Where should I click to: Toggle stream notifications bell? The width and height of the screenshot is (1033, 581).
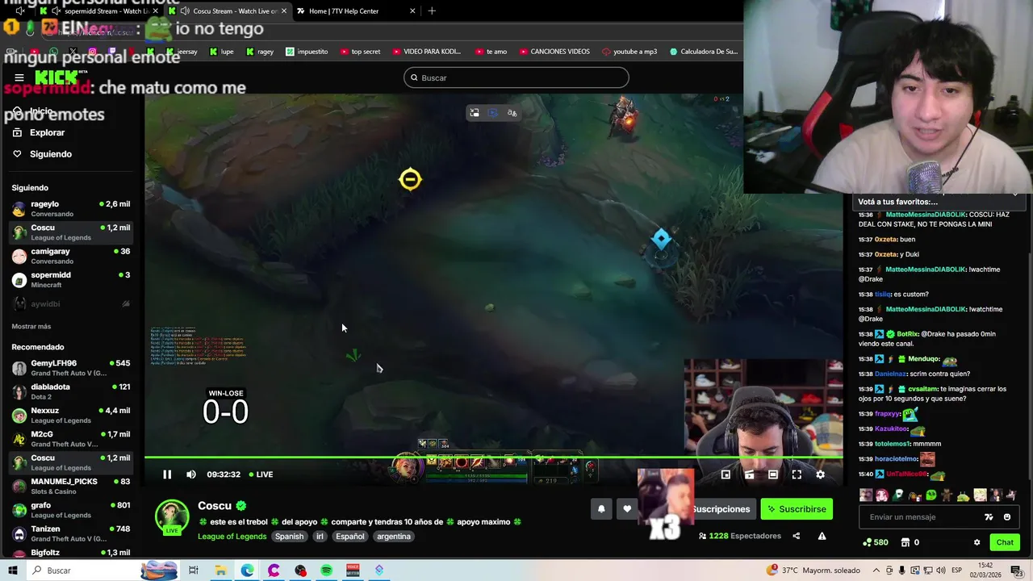point(601,509)
